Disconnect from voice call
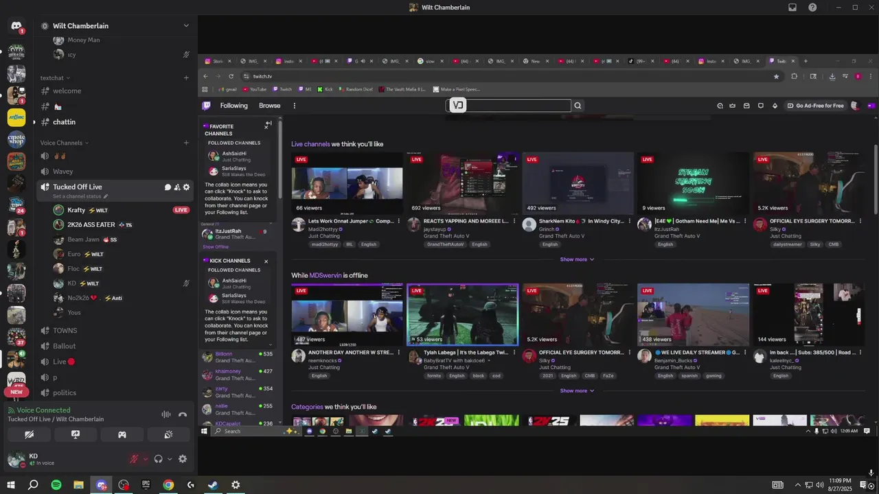Screen dimensions: 879x494 pos(183,414)
